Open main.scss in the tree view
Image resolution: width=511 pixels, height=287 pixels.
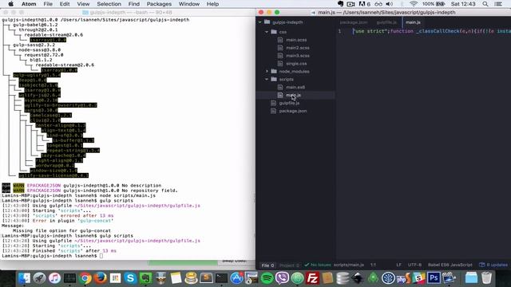pos(296,40)
